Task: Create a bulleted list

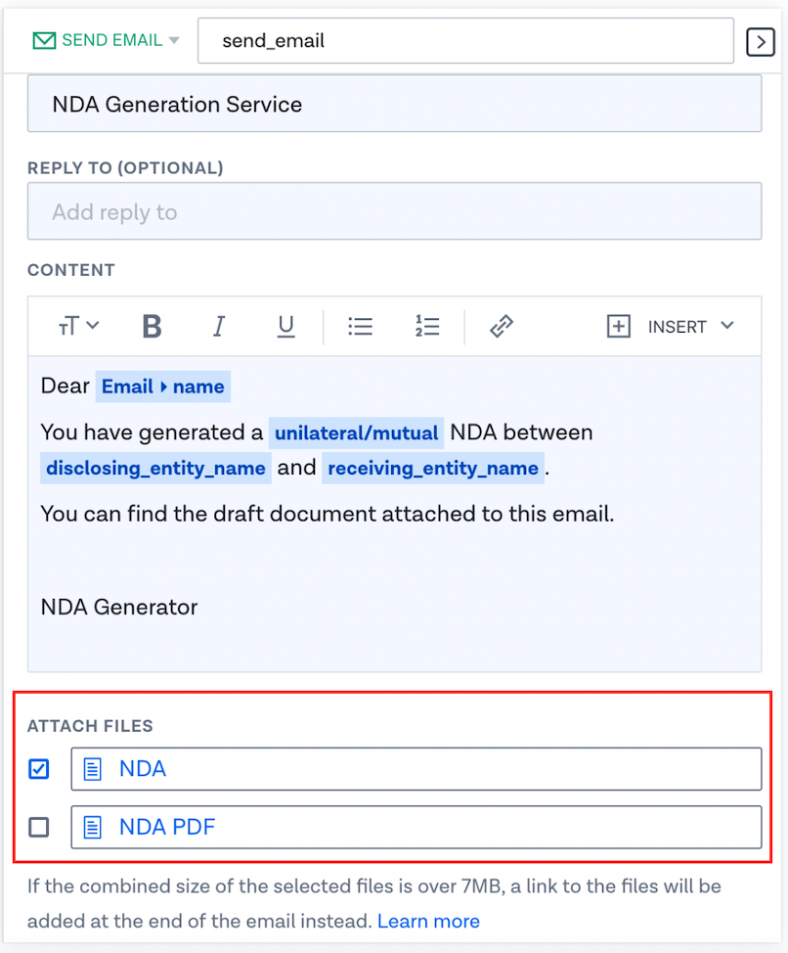Action: pos(360,326)
